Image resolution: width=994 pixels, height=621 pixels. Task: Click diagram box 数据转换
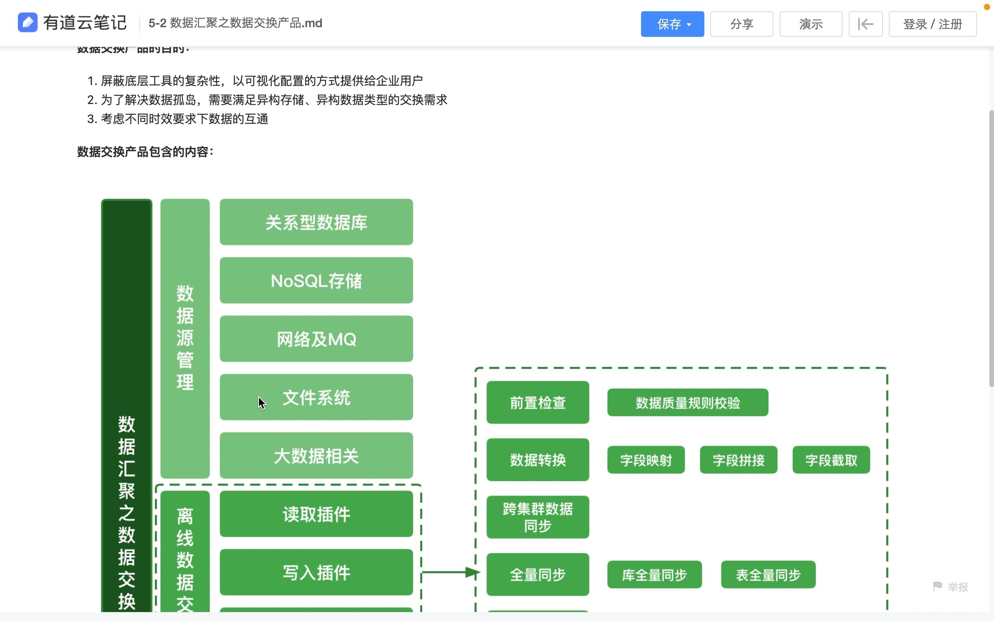[538, 460]
